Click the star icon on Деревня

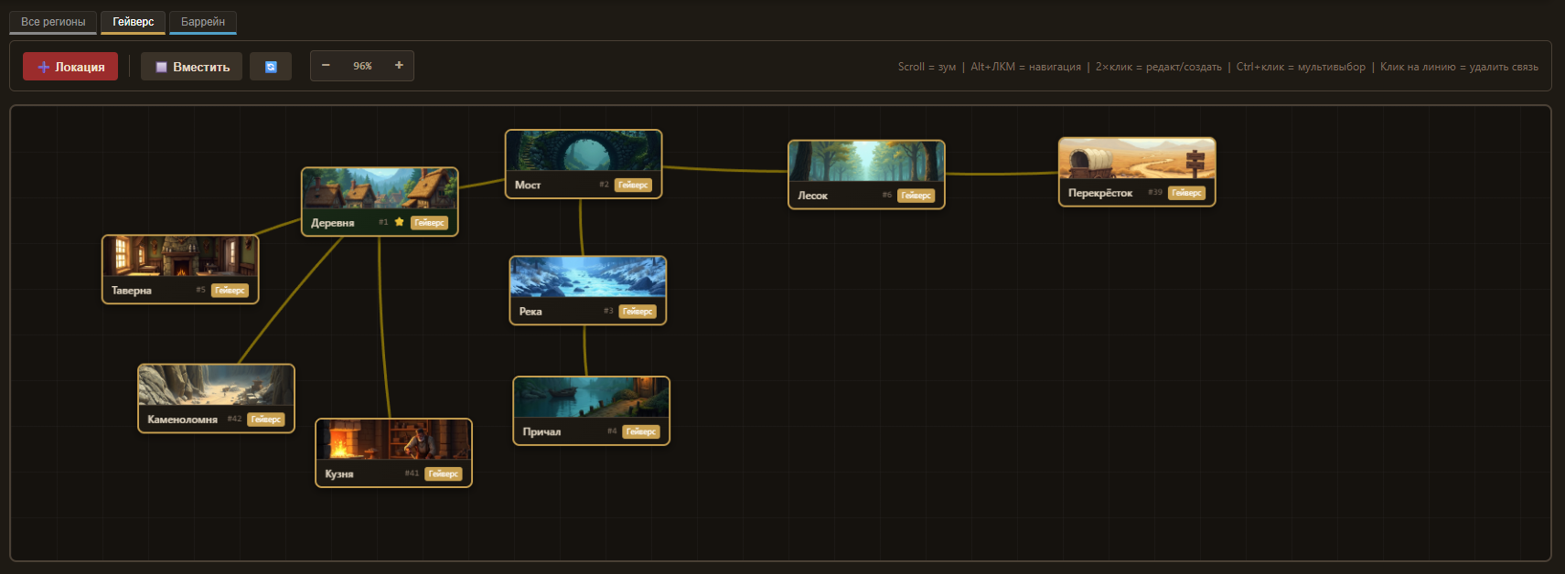pyautogui.click(x=399, y=222)
